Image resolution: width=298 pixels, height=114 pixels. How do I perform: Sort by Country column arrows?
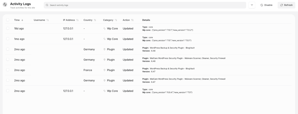click(95, 20)
